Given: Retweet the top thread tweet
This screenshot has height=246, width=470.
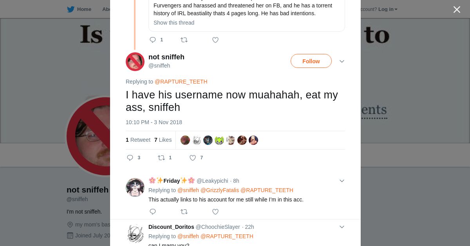Looking at the screenshot, I should 184,40.
